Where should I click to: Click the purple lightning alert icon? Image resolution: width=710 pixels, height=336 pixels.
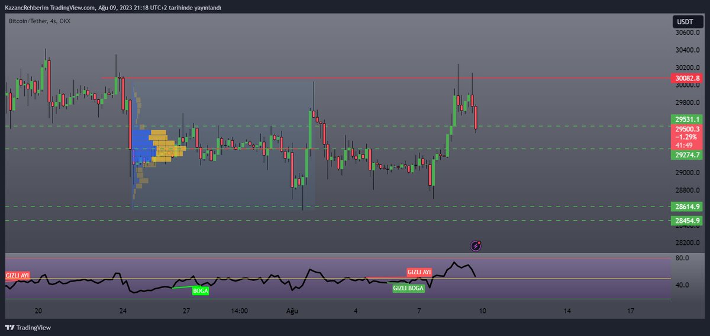(x=476, y=245)
